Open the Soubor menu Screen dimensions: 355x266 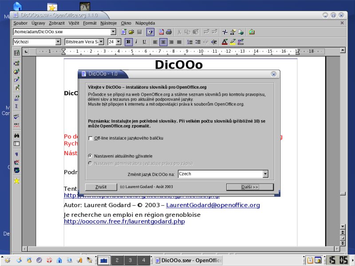tap(20, 23)
